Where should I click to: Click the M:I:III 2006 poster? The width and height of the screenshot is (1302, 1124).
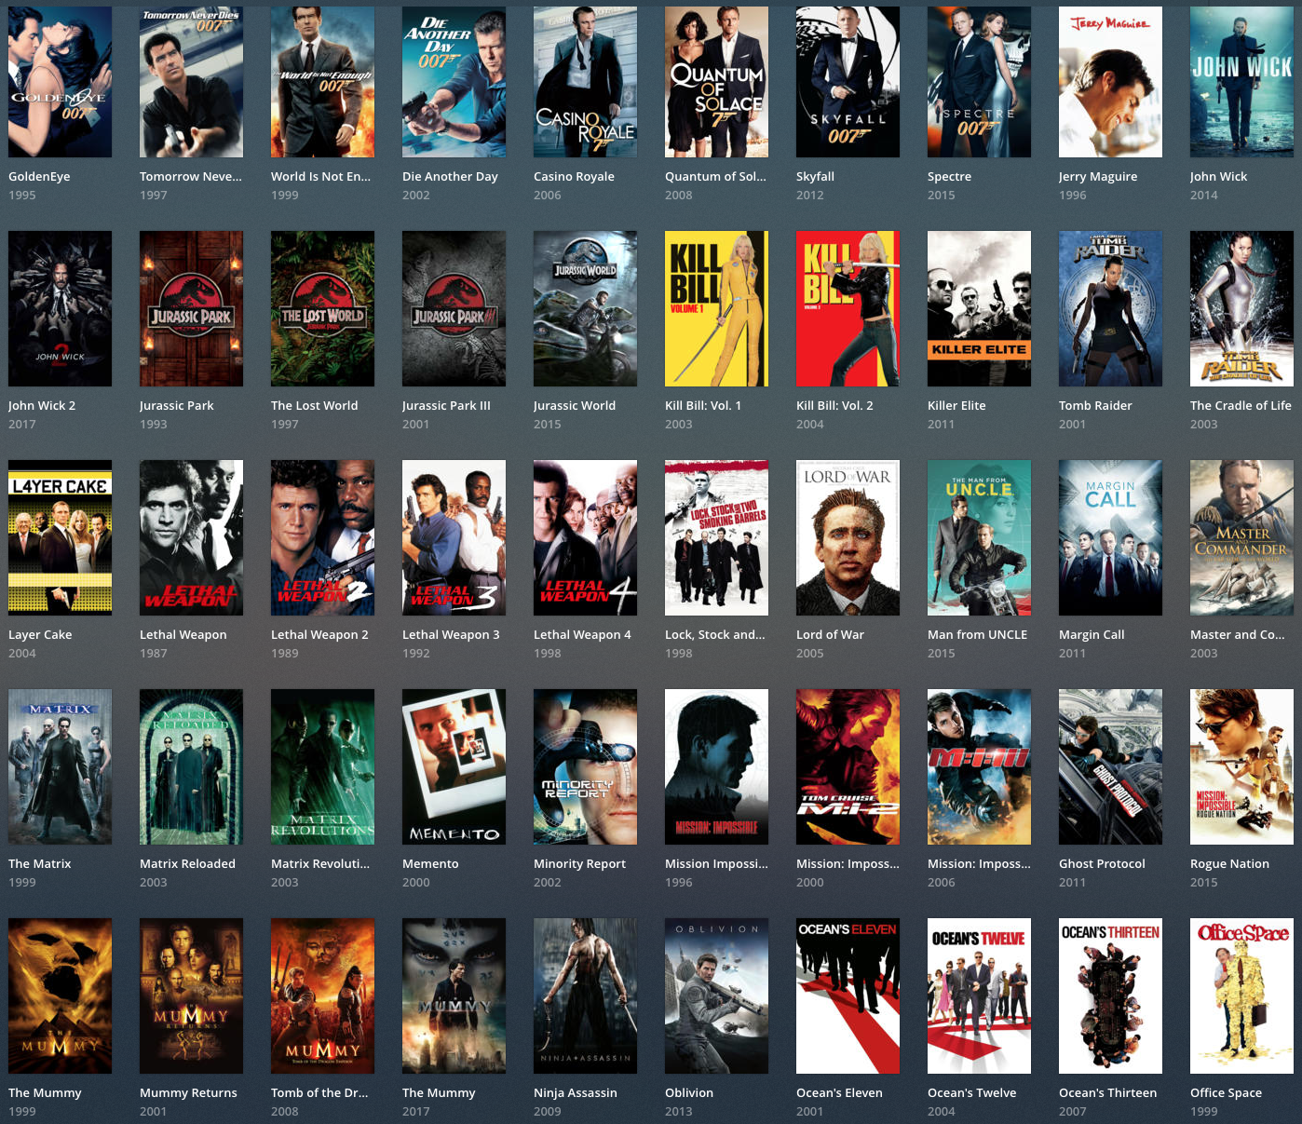[979, 766]
